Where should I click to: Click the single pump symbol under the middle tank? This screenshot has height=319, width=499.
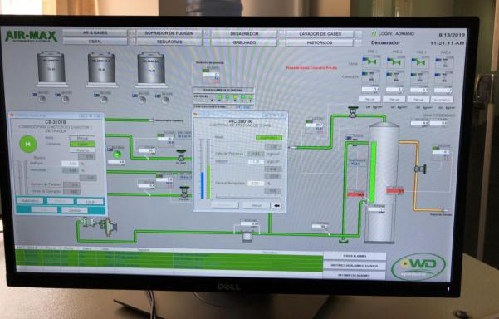104,100
